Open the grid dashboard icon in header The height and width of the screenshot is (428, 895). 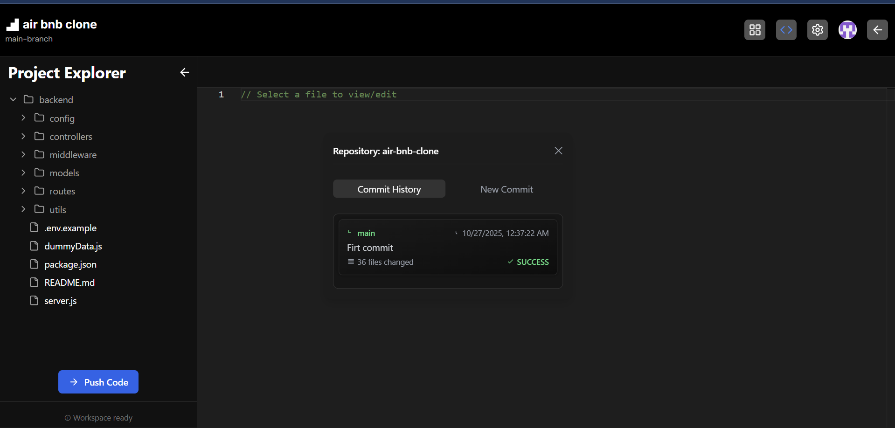pos(755,30)
